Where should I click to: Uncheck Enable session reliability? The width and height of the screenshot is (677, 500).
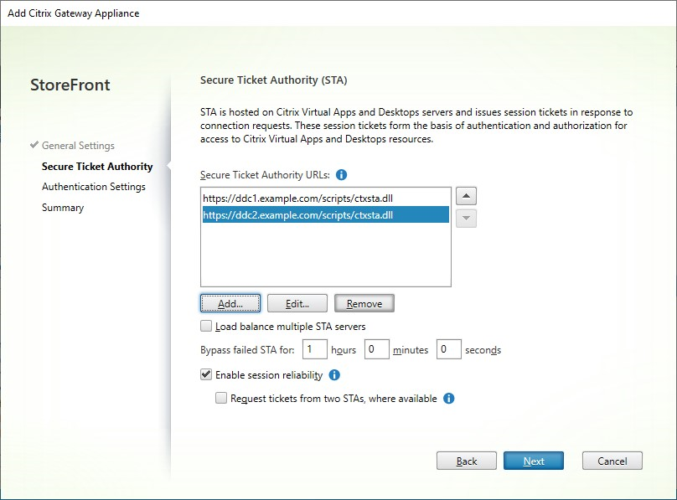pos(207,375)
